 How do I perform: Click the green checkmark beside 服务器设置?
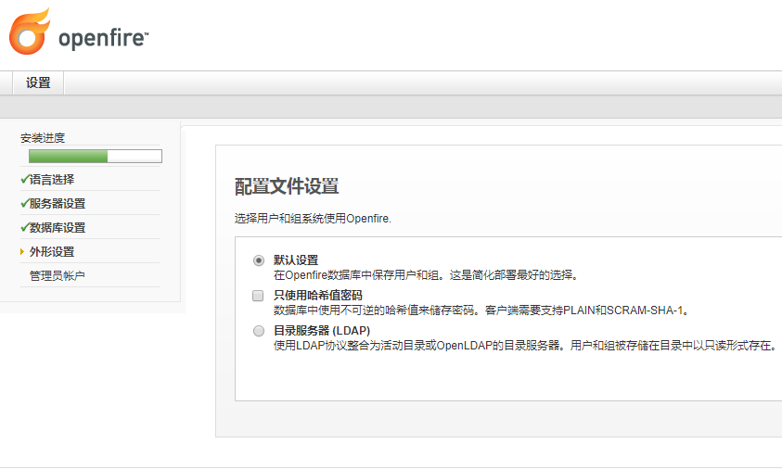(24, 203)
